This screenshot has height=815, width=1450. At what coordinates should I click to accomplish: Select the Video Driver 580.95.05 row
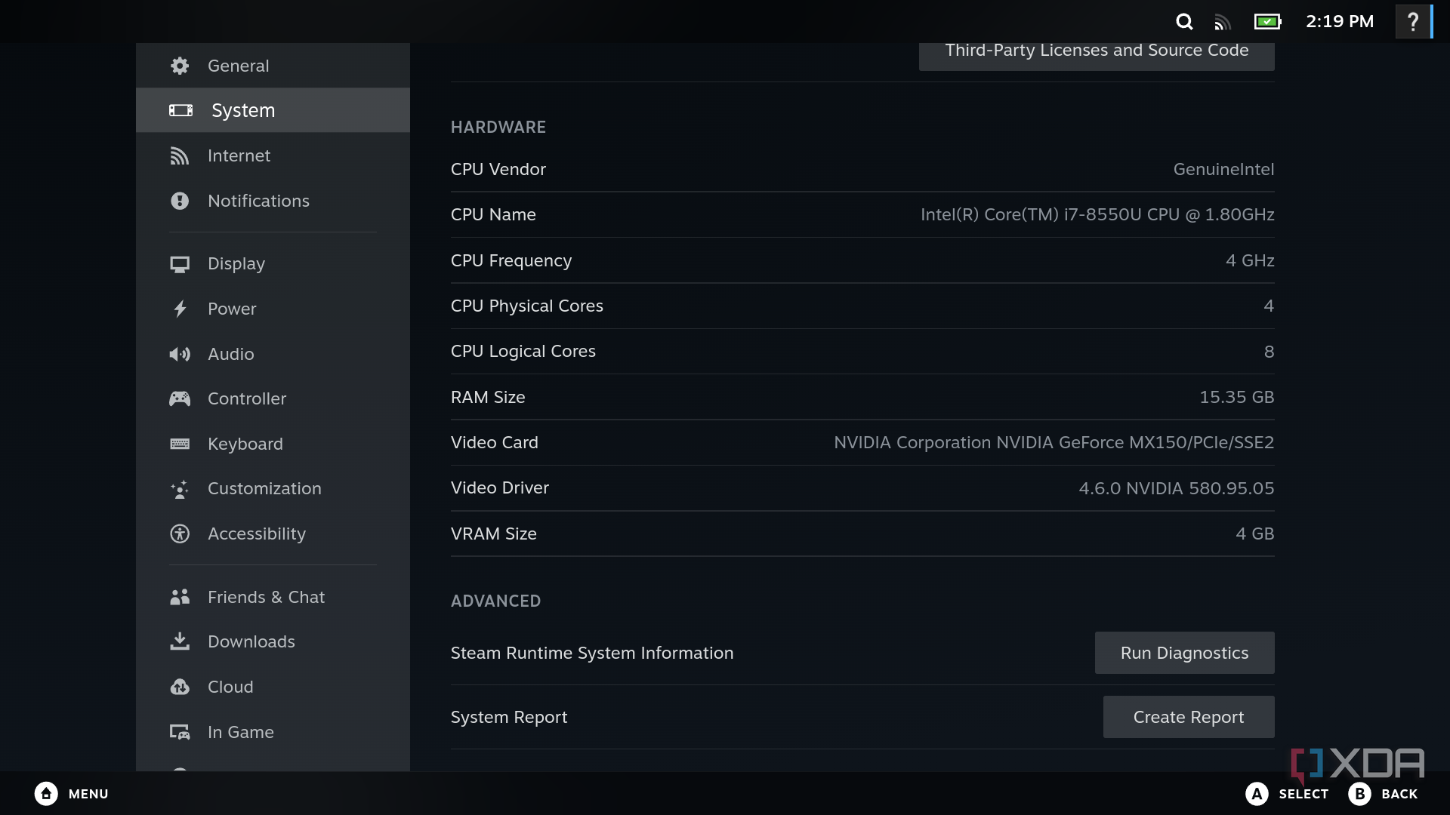coord(862,487)
